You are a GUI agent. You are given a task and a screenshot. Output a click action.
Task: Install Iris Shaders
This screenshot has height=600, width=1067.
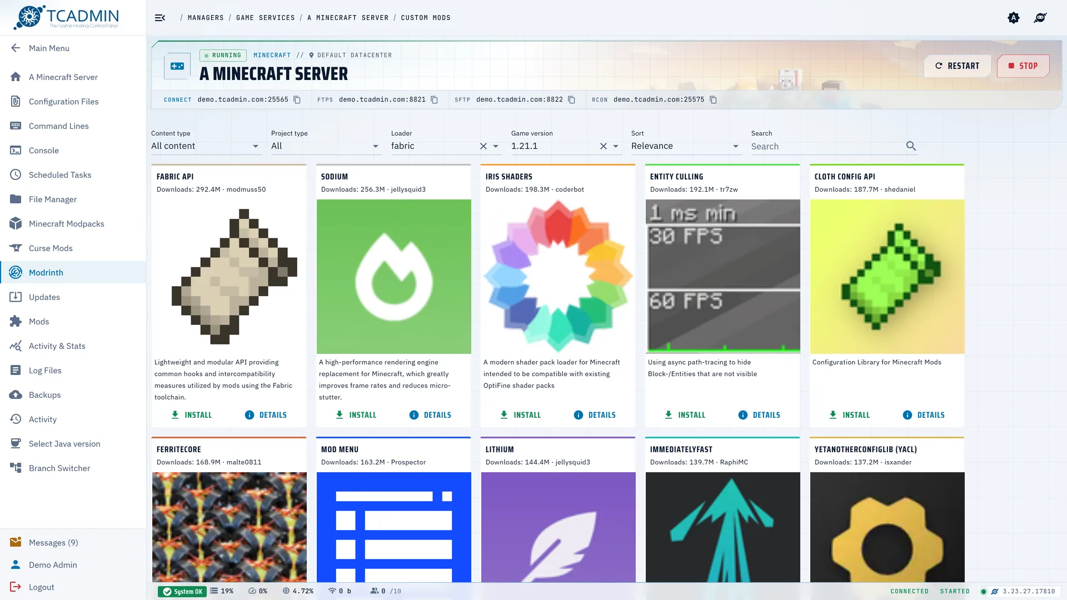pyautogui.click(x=520, y=415)
